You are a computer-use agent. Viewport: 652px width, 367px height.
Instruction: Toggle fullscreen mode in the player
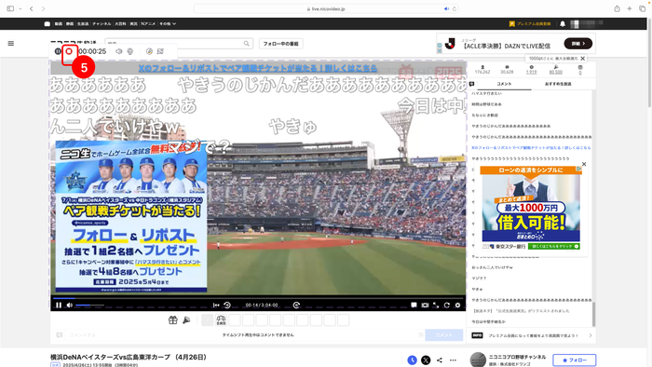pos(435,306)
